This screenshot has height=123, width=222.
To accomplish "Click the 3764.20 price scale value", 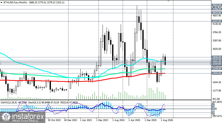I will pos(217,32).
